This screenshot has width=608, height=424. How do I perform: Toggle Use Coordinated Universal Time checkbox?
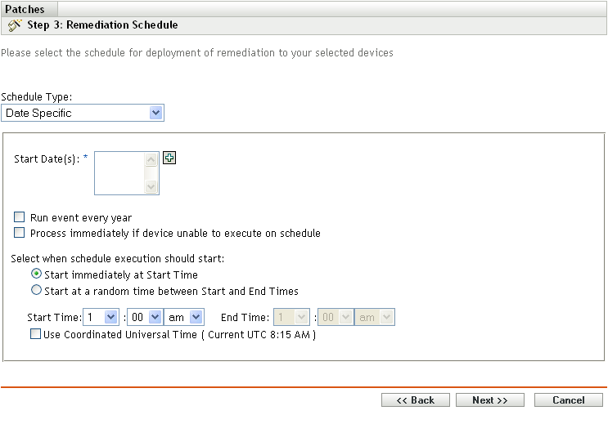point(35,334)
